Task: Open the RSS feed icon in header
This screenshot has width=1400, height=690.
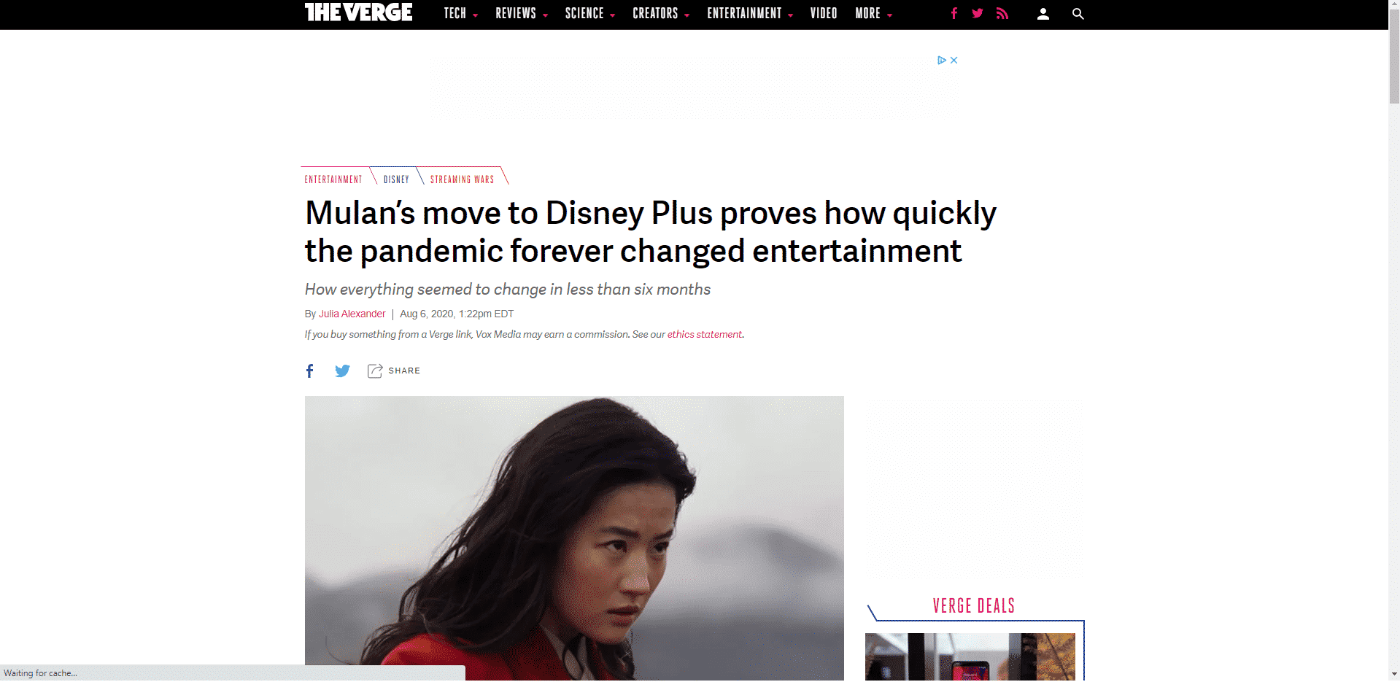Action: (x=1002, y=13)
